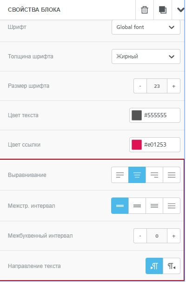Decrease Размер шрифта with minus button

tap(140, 86)
